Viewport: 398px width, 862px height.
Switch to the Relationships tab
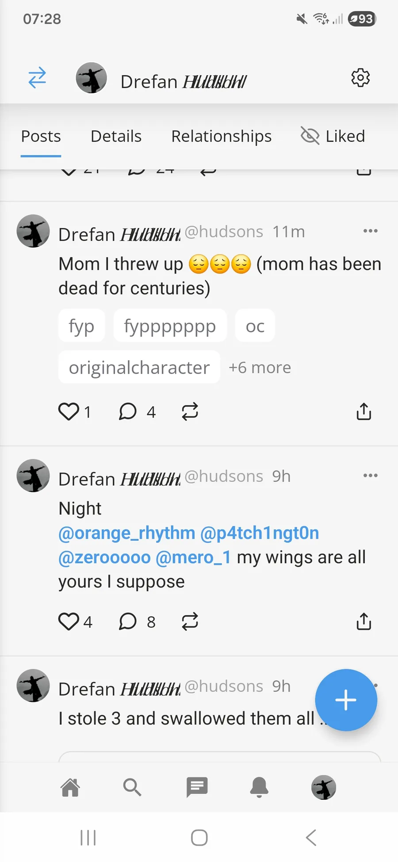(221, 136)
